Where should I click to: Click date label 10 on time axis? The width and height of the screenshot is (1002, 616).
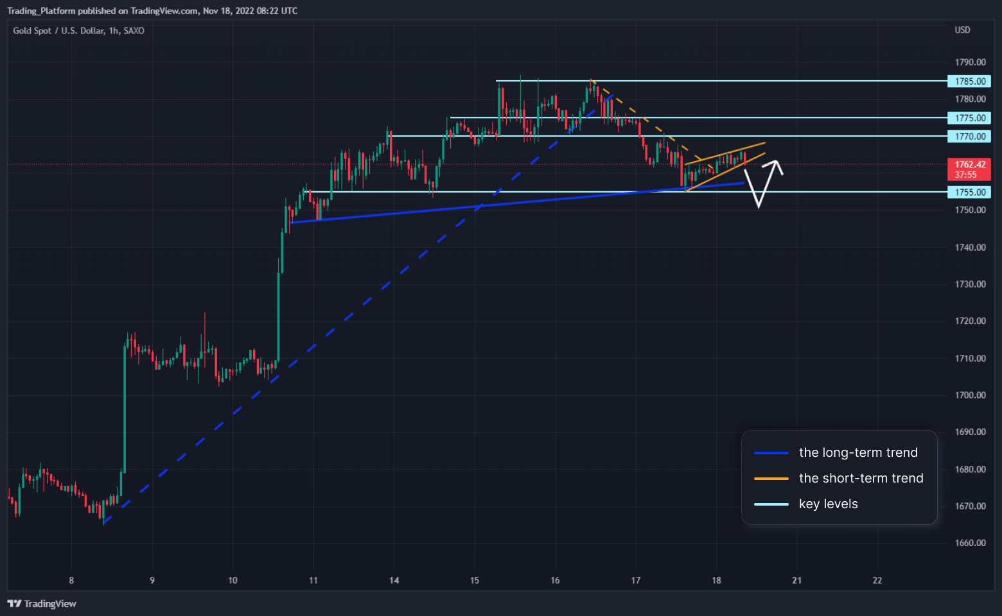[233, 581]
